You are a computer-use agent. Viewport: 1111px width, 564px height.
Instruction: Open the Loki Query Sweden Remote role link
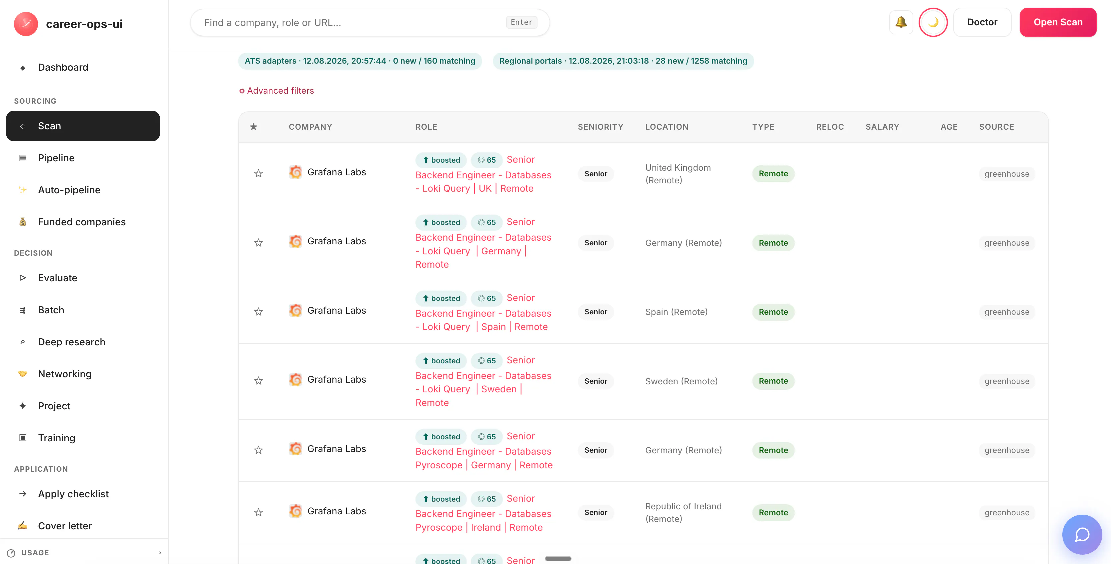point(483,382)
